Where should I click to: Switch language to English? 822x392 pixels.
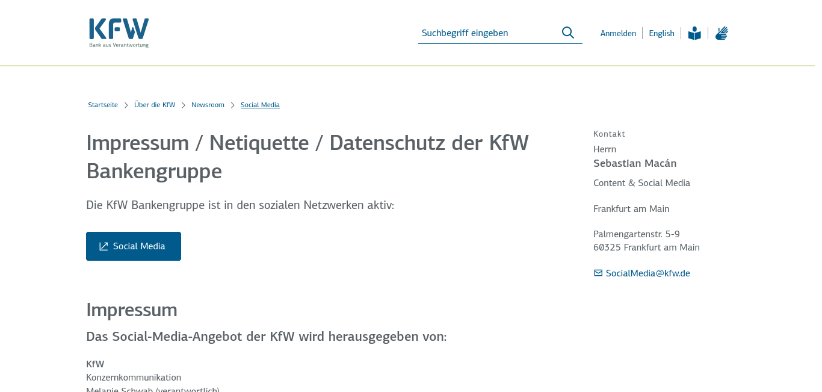[661, 33]
